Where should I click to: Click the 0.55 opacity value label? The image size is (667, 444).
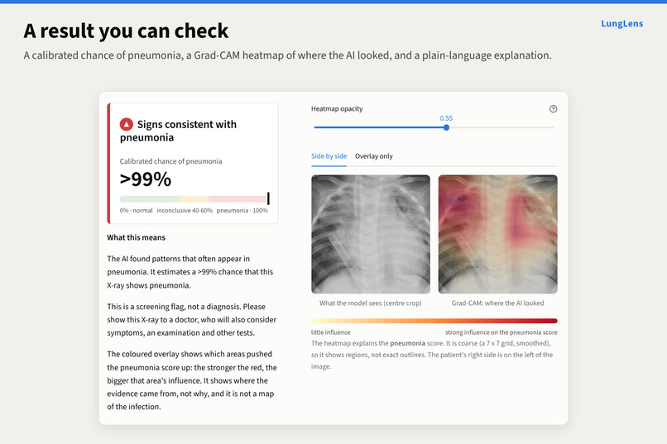click(446, 118)
